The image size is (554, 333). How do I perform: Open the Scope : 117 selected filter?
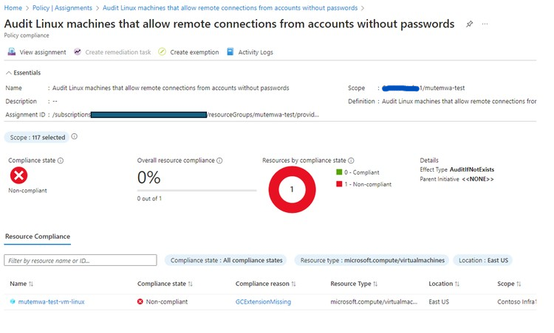[x=37, y=138]
